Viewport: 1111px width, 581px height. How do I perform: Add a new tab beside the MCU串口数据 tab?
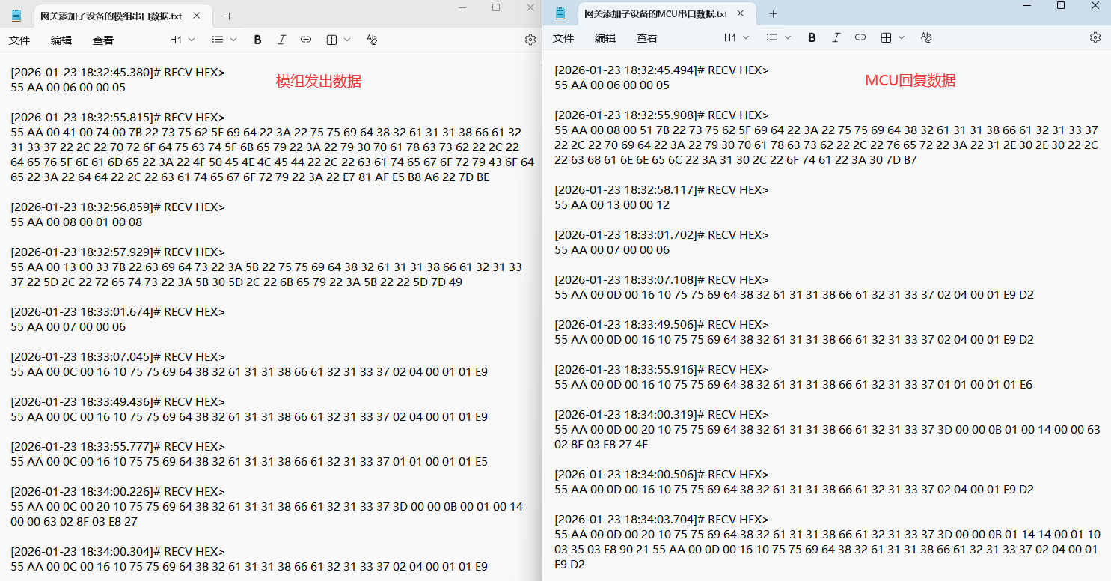click(x=774, y=14)
